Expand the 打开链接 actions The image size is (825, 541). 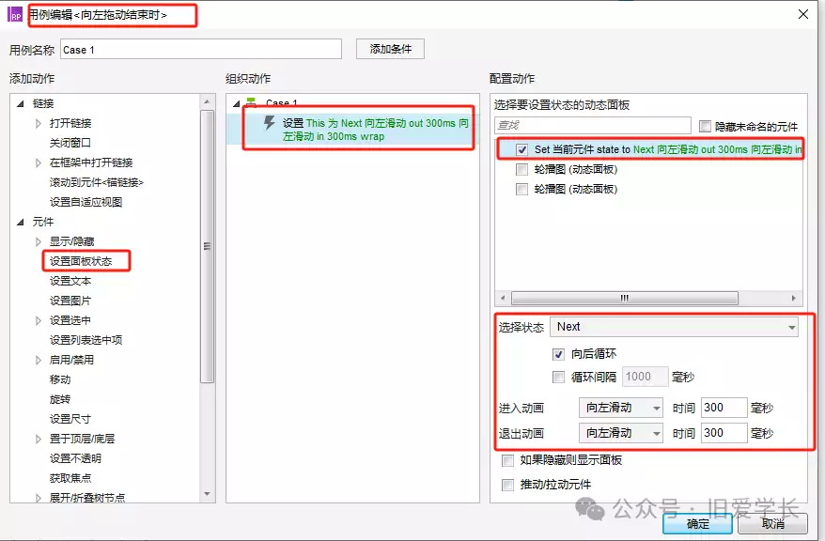tap(38, 124)
